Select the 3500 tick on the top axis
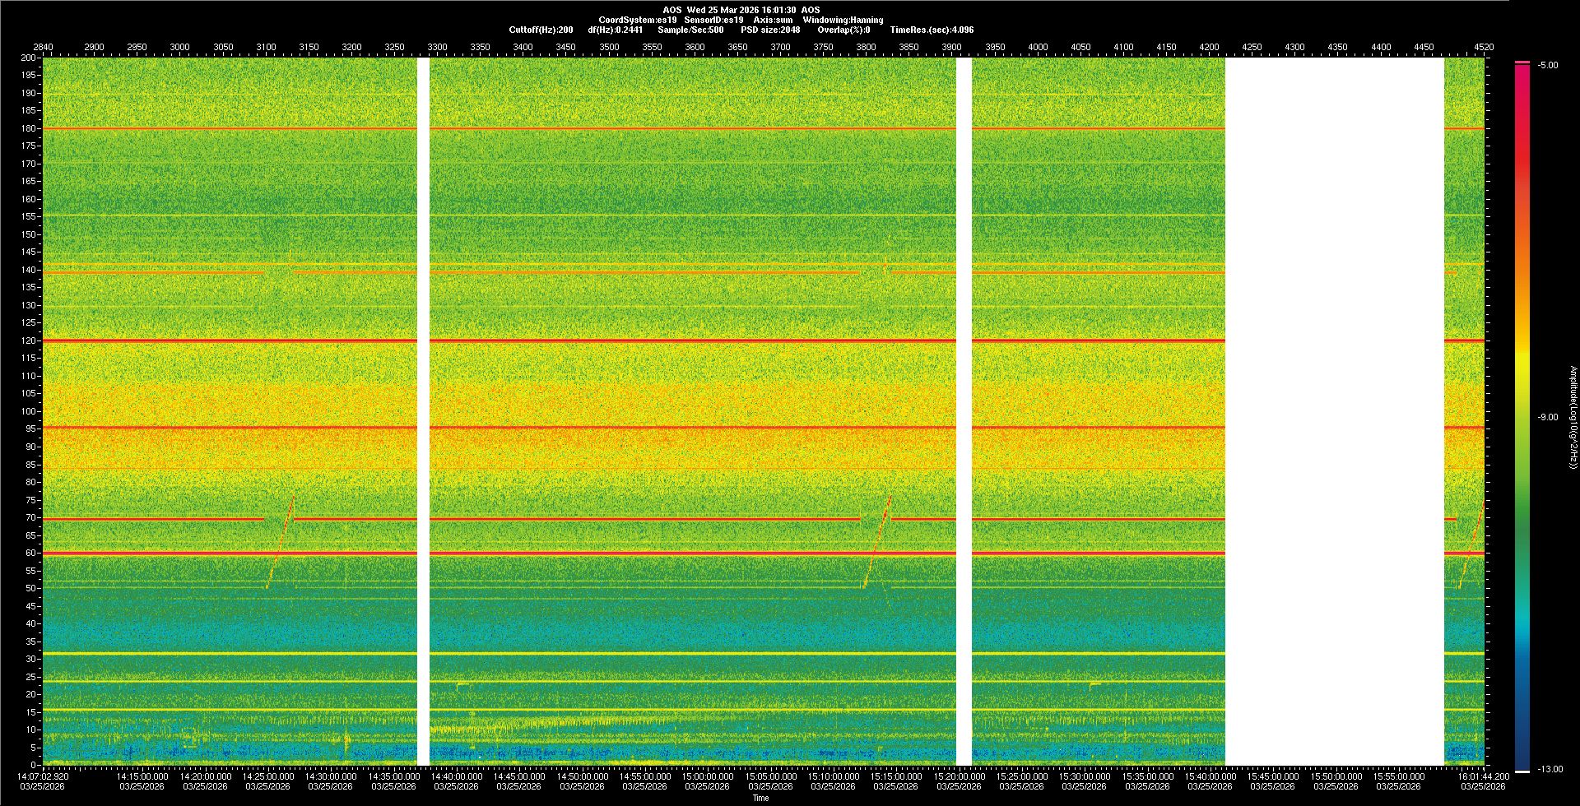This screenshot has height=806, width=1580. (x=609, y=47)
